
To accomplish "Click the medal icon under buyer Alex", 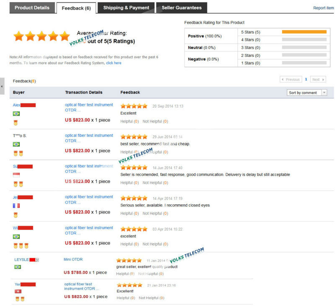I will click(x=15, y=123).
